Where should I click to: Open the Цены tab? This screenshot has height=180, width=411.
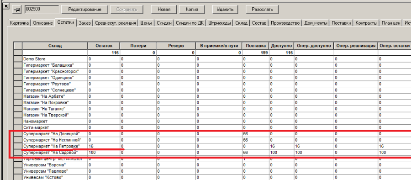tap(146, 23)
